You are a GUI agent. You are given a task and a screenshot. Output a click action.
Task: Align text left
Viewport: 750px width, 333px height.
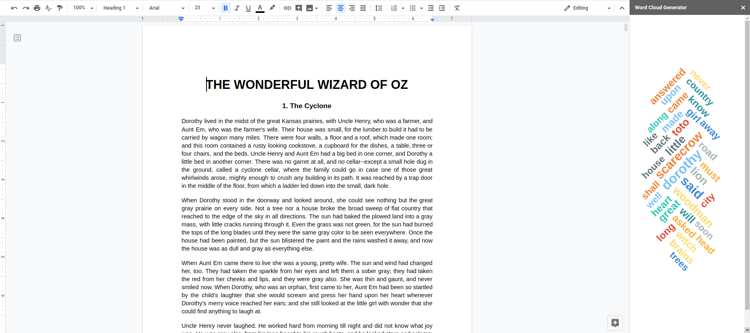[x=329, y=8]
